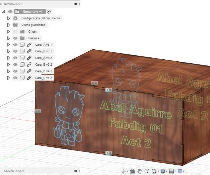Viewport: 210px width, 175px height.
Task: Click the Cara_B v3:1 link chain icon
Action: [x=29, y=51]
